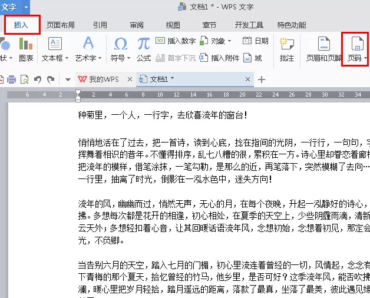This screenshot has width=370, height=298.
Task: Click the paragraph starting 当告别六月的天空
Action: point(224,279)
